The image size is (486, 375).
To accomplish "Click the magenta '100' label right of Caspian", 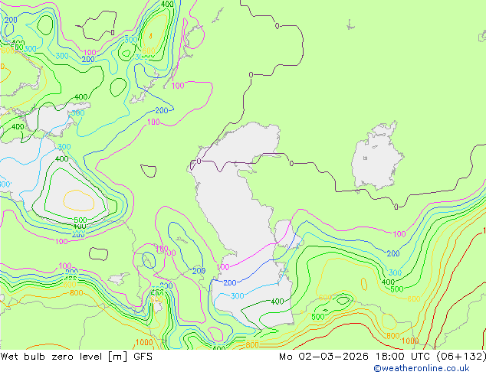I will (x=399, y=234).
